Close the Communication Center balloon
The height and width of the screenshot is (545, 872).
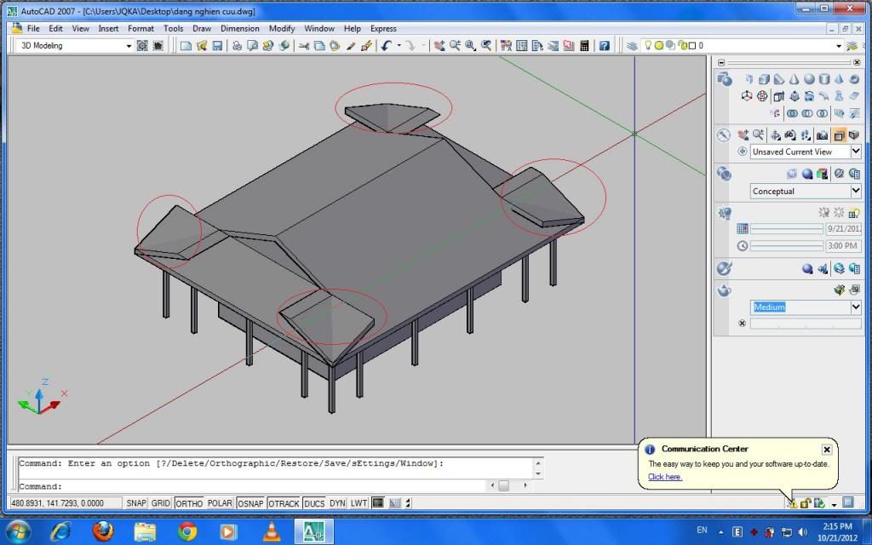(827, 450)
